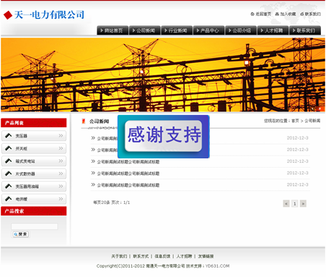This screenshot has height=277, width=326.
Task: Click the 天一电力有限公司 company name text
Action: coord(49,15)
